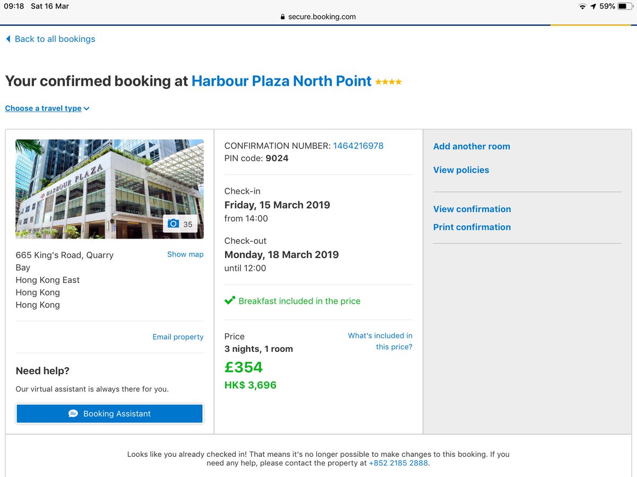Click the Wi-Fi icon in status bar

click(582, 6)
